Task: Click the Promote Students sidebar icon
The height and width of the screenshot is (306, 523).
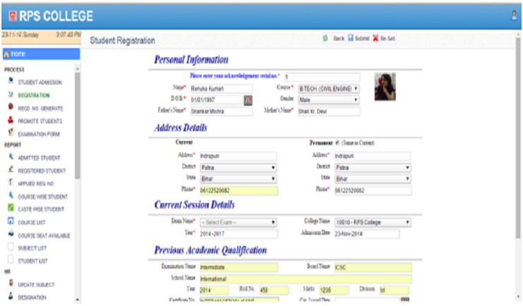Action: point(11,120)
